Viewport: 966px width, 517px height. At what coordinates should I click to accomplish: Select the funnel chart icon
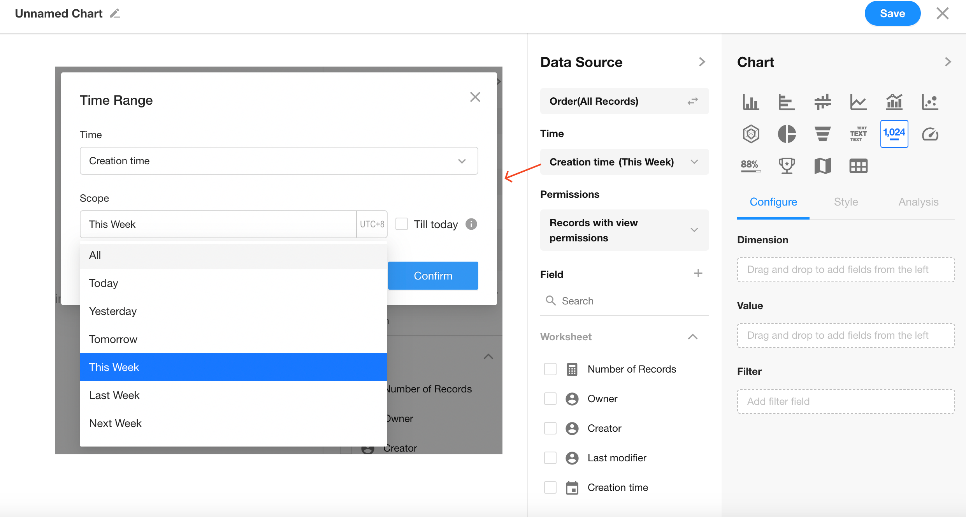(x=822, y=134)
